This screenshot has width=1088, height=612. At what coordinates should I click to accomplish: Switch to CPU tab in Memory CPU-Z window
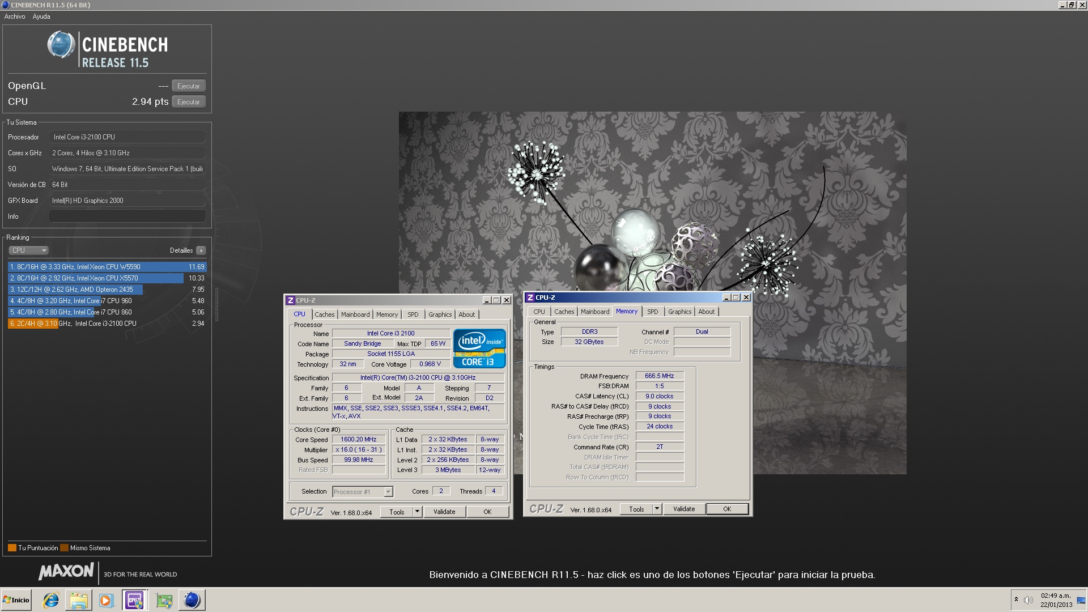(x=539, y=312)
